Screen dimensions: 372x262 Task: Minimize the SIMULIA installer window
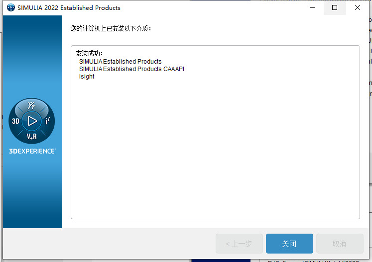point(312,7)
